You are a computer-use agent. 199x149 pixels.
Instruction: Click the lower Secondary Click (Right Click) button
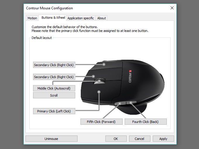[x=54, y=77]
